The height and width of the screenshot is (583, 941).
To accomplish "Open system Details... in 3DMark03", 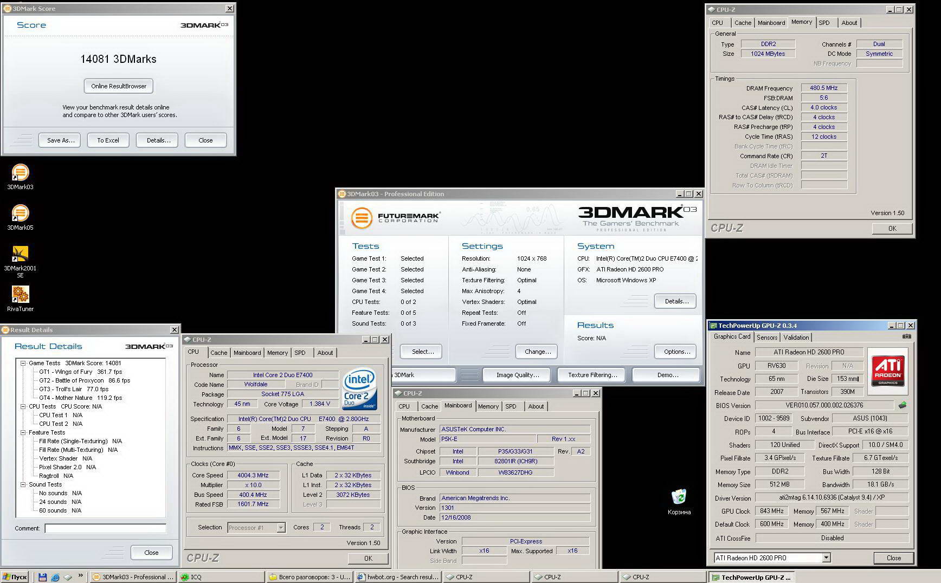I will (x=675, y=301).
